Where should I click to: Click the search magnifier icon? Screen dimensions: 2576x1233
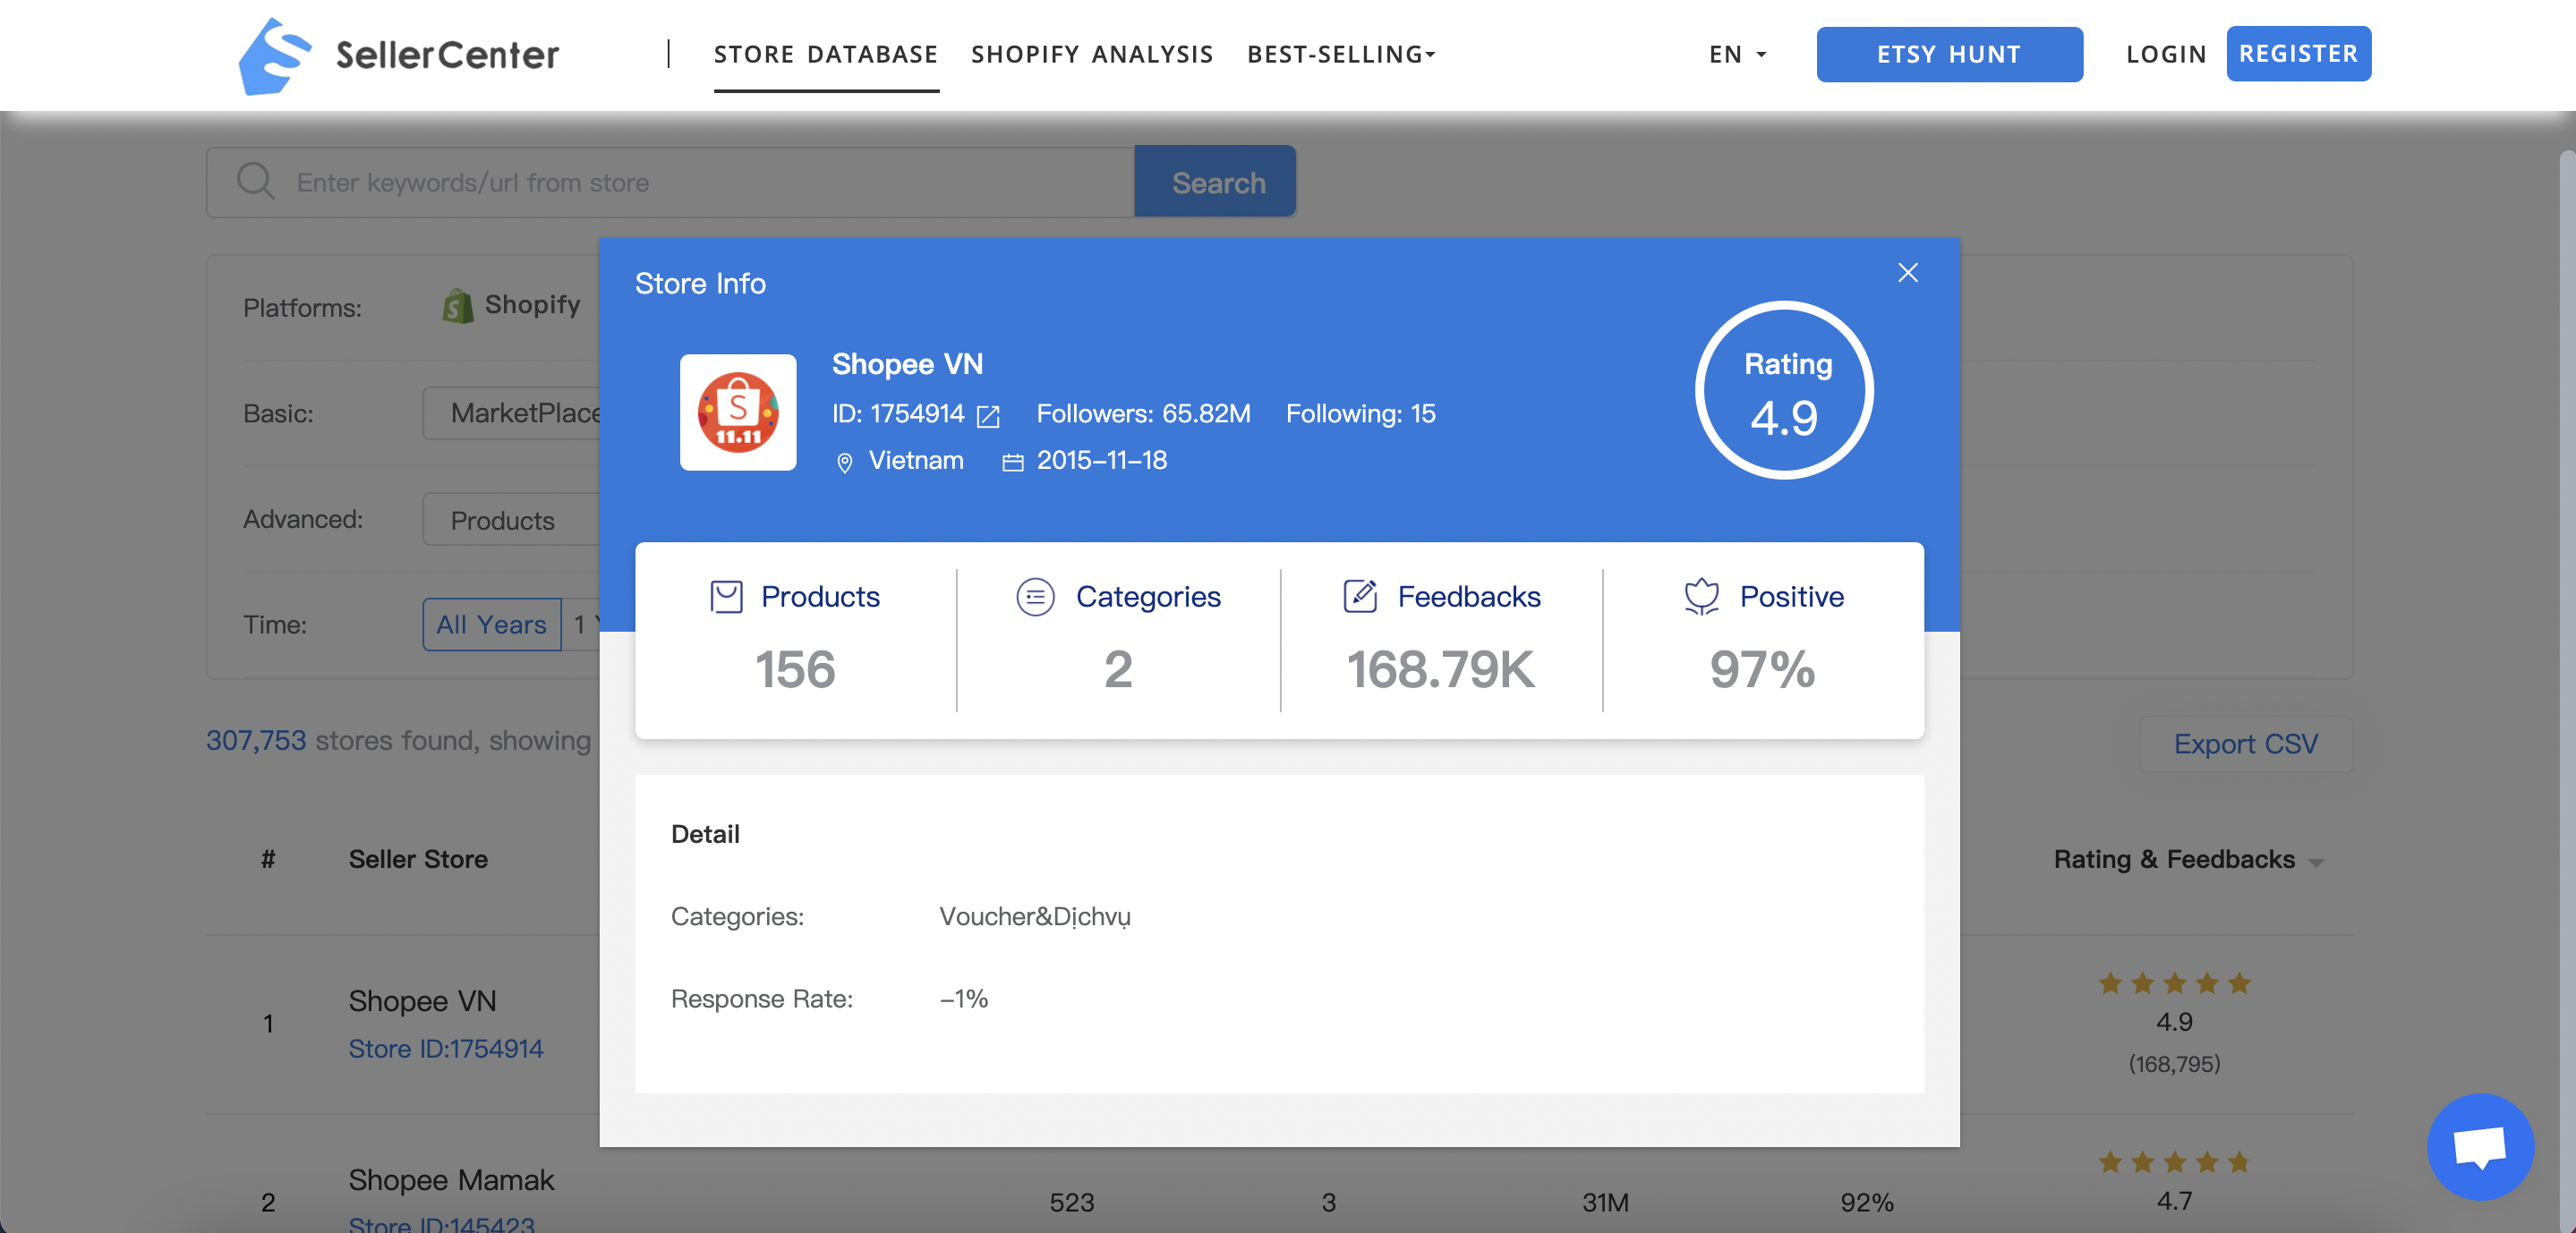(255, 182)
